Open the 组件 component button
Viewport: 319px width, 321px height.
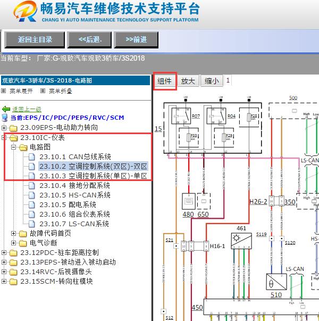(x=165, y=81)
